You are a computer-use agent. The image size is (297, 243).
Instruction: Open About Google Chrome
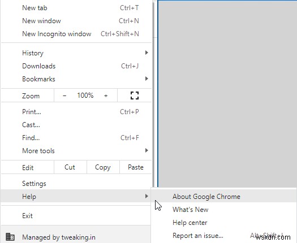pyautogui.click(x=223, y=197)
